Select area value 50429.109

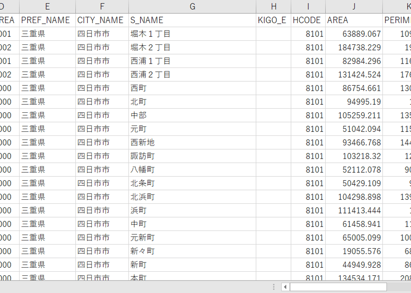(354, 183)
